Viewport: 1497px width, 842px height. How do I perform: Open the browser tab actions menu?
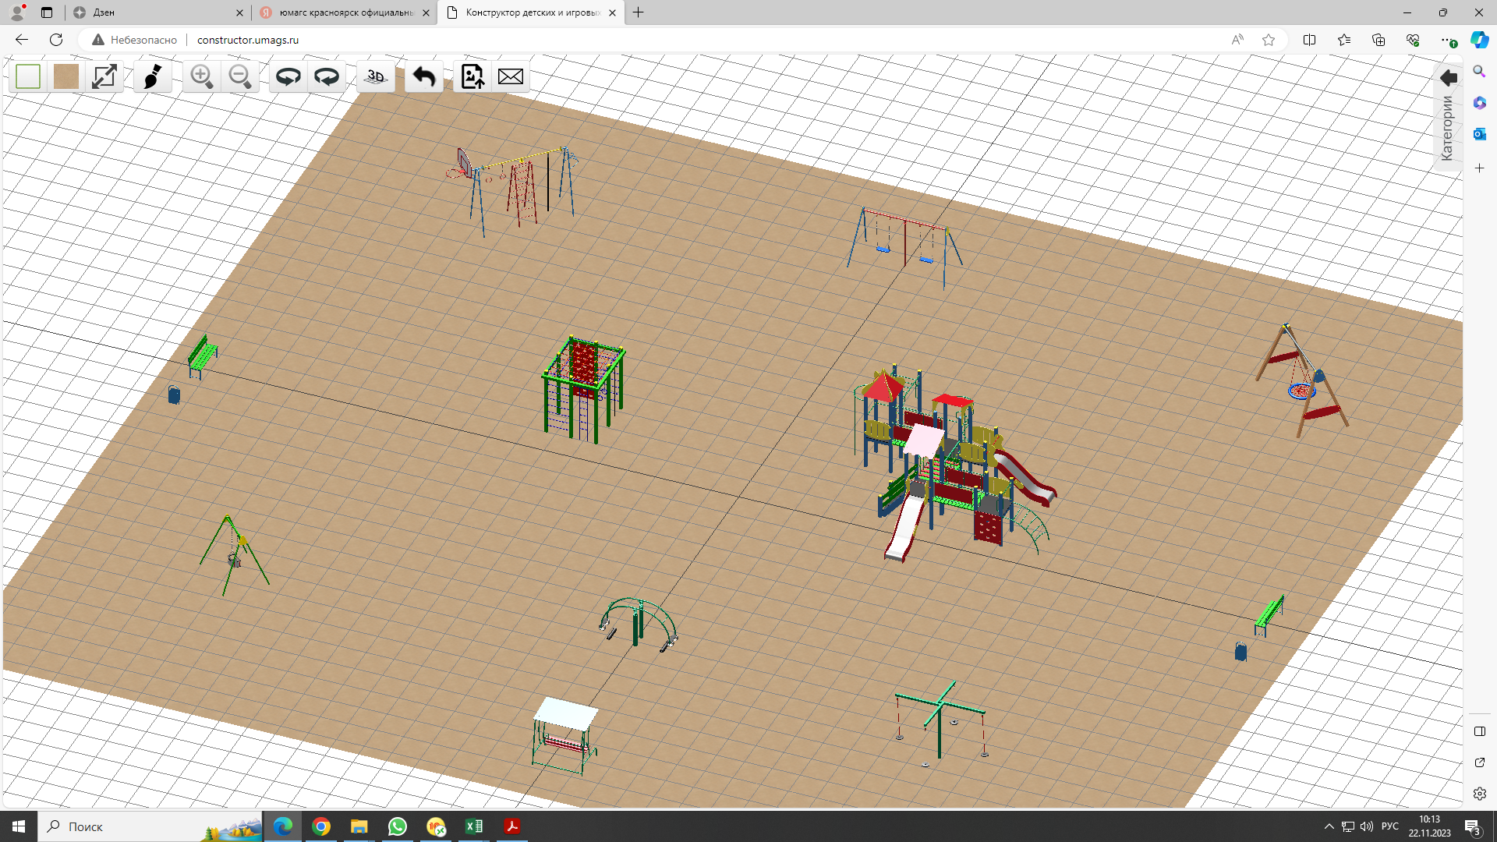click(47, 12)
